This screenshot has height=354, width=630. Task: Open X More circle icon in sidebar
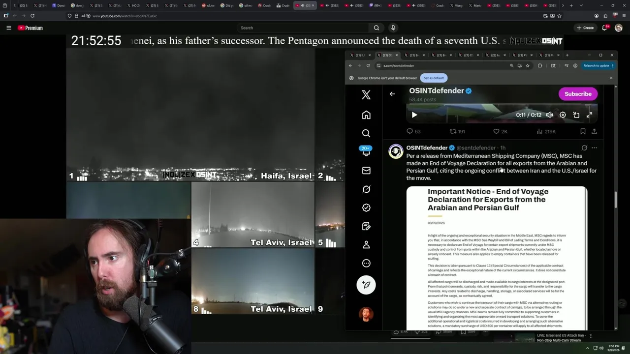(366, 264)
